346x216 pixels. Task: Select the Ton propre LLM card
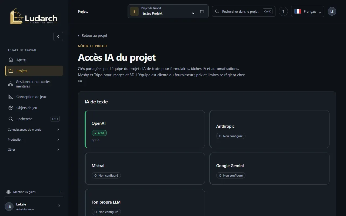145,202
